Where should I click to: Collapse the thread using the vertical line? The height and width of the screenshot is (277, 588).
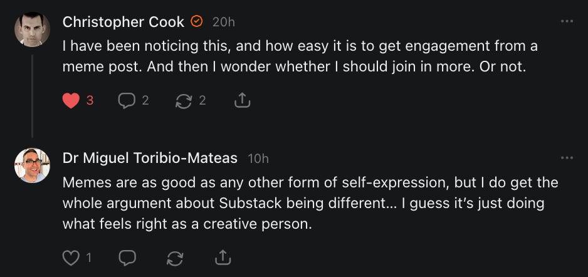[x=32, y=94]
